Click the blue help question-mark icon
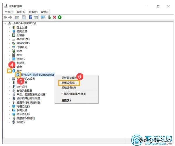Viewport: 175px width, 146px height. [x=31, y=17]
